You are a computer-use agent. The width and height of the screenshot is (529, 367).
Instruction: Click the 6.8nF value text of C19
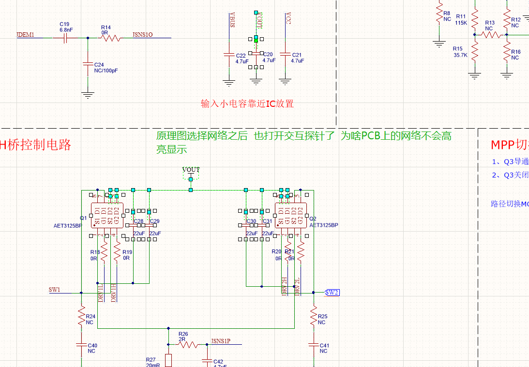pos(66,30)
